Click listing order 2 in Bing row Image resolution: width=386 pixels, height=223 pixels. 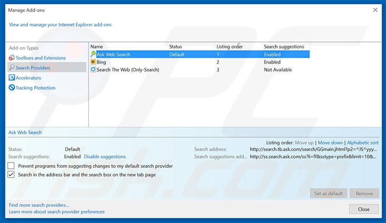click(x=218, y=62)
